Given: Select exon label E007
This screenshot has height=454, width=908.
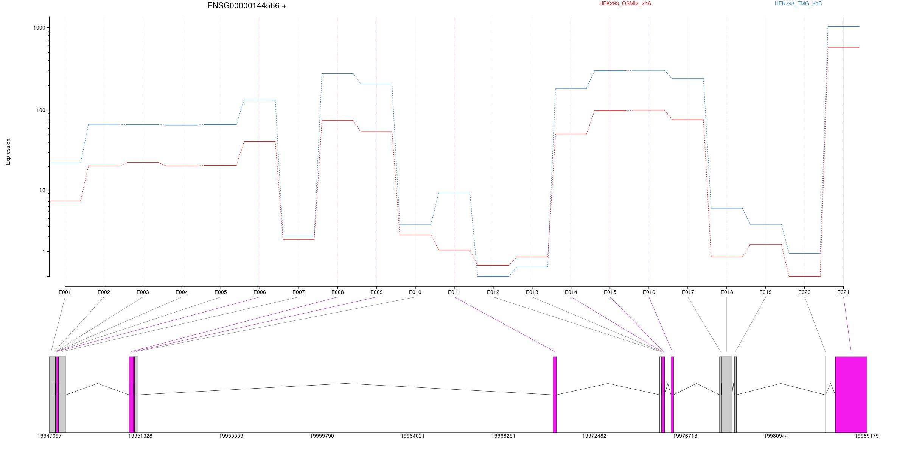Looking at the screenshot, I should (299, 292).
